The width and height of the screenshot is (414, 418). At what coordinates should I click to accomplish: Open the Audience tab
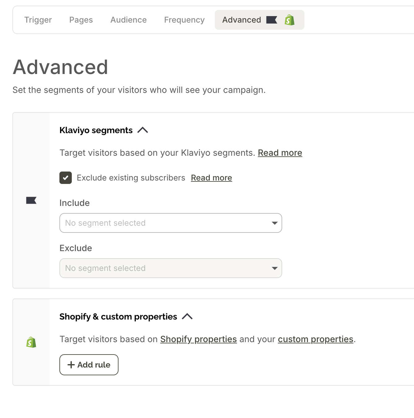coord(128,20)
